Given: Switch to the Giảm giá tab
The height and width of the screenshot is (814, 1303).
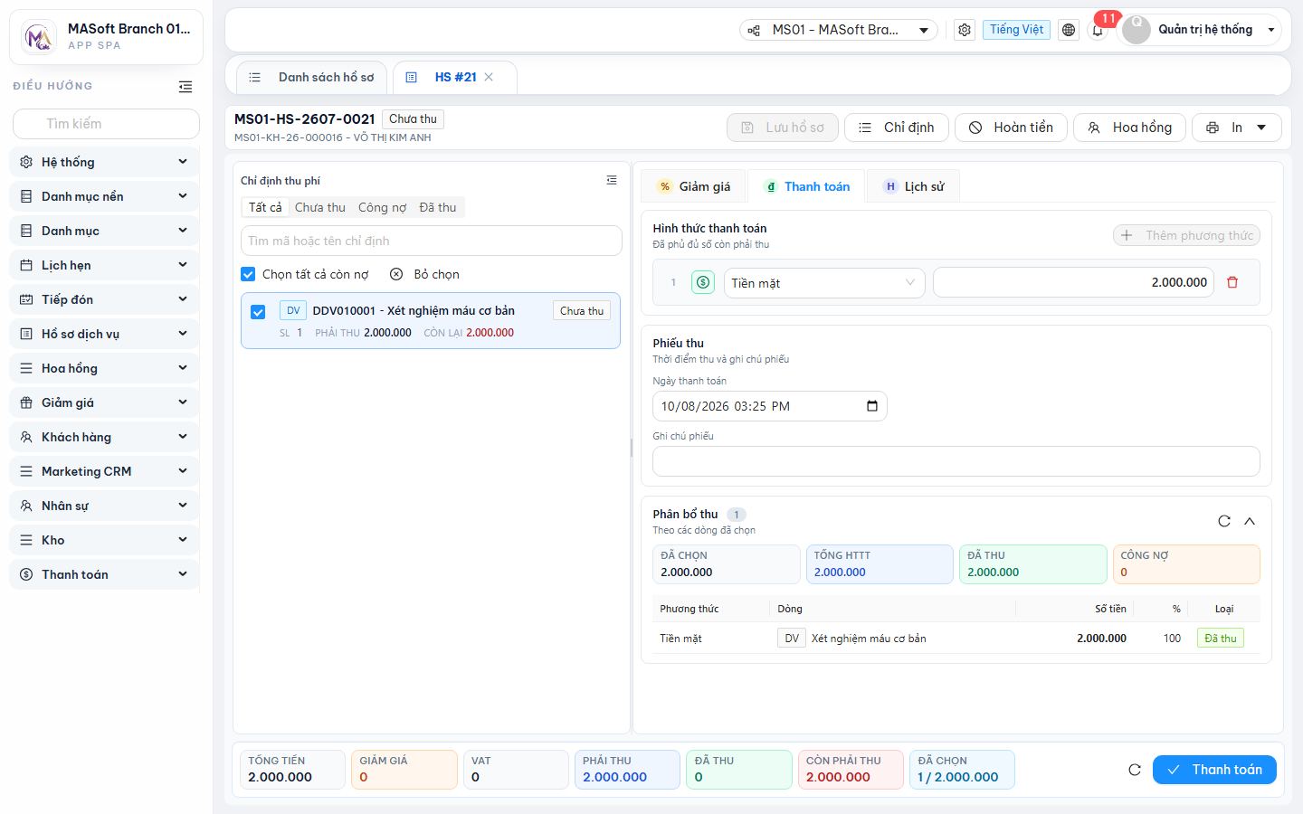Looking at the screenshot, I should 694,186.
